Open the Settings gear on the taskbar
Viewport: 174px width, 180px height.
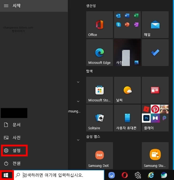click(x=138, y=175)
